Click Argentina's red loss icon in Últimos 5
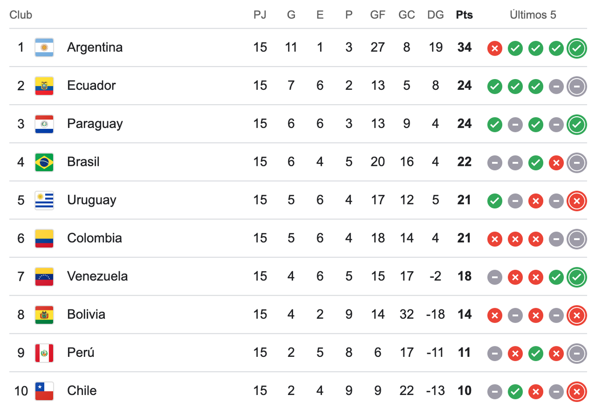 [495, 48]
